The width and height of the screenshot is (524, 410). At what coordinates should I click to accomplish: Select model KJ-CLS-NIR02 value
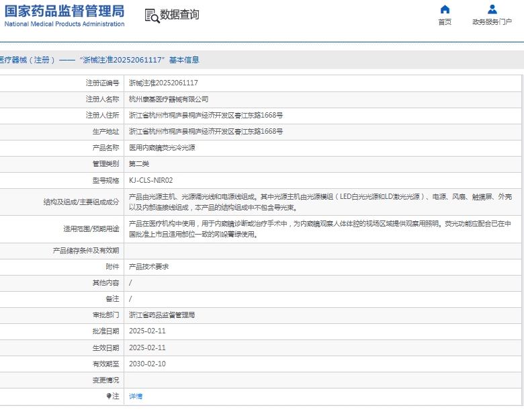(150, 181)
